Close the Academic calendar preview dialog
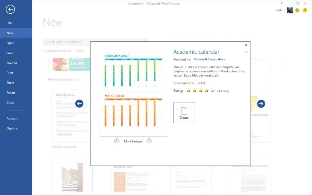 [246, 45]
